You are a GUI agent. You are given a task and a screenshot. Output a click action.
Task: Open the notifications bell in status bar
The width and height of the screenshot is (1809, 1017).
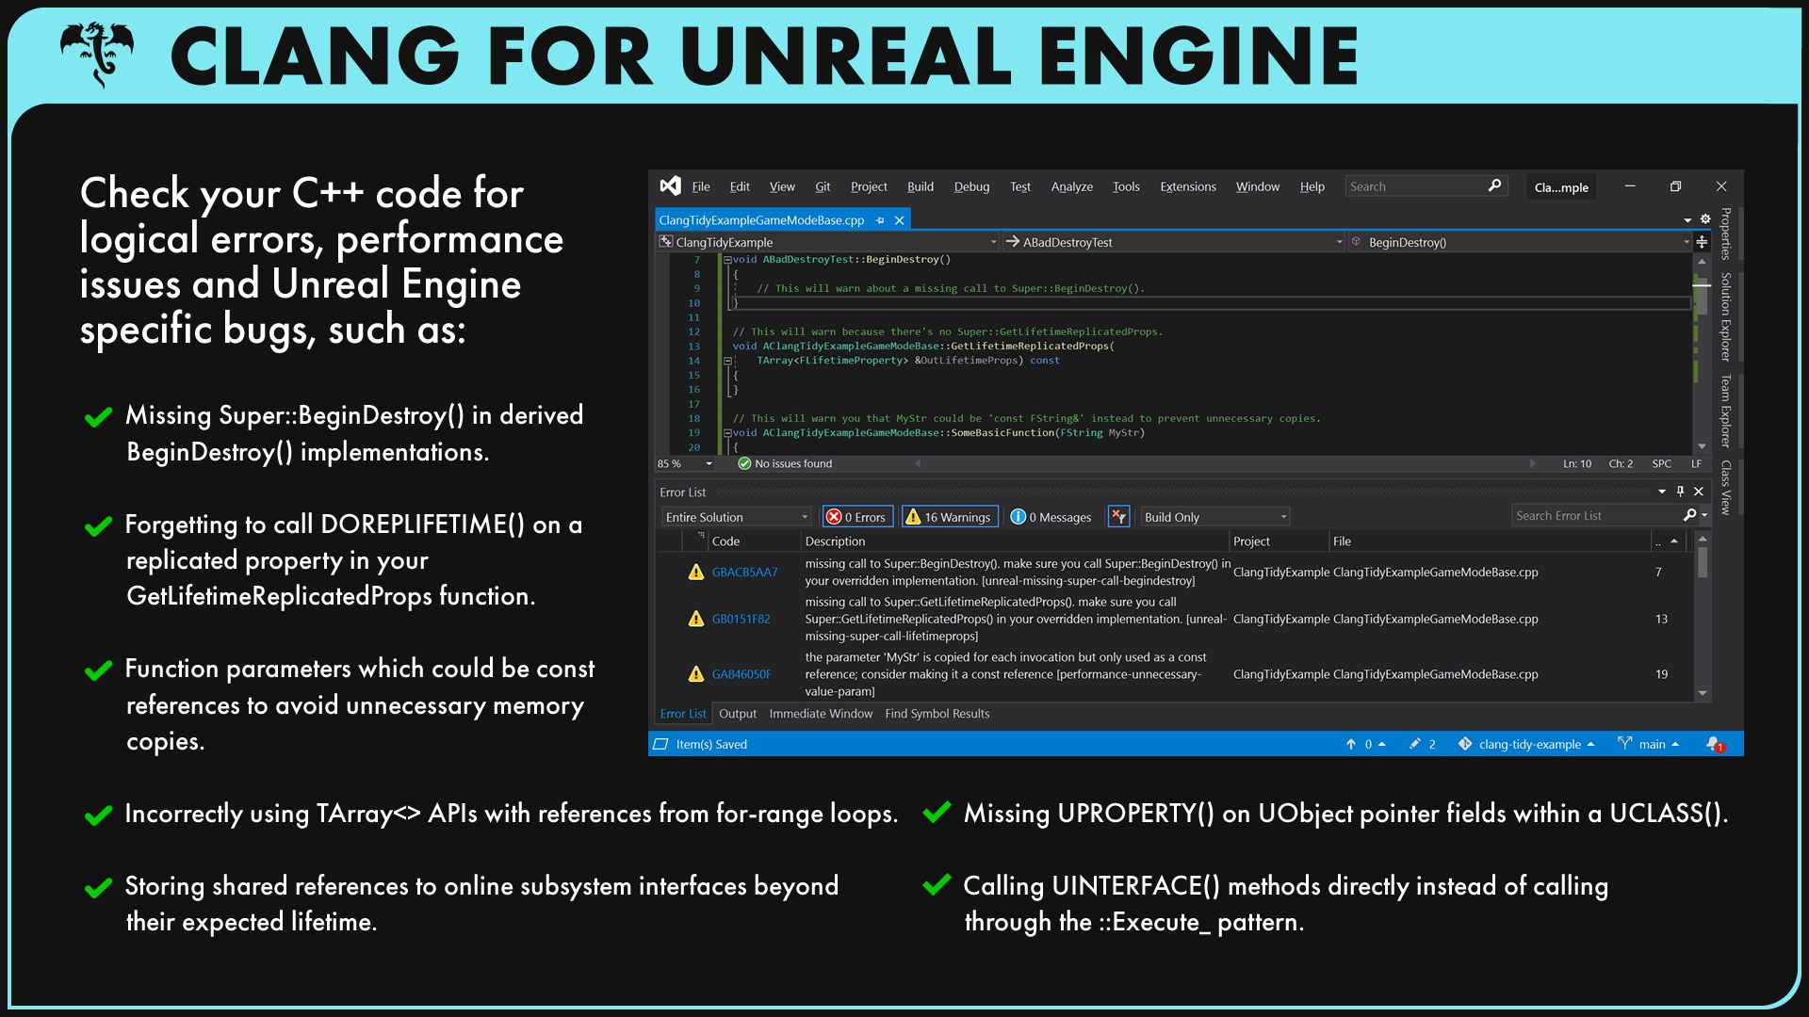tap(1714, 744)
